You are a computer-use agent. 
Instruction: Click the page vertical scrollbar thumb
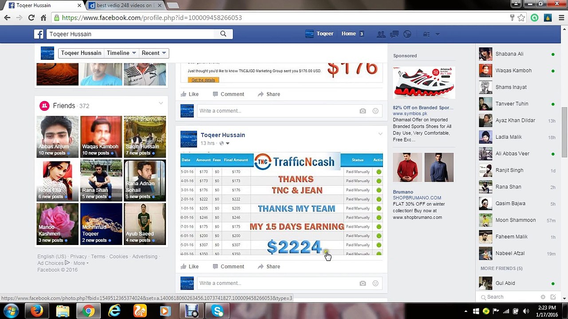[564, 132]
